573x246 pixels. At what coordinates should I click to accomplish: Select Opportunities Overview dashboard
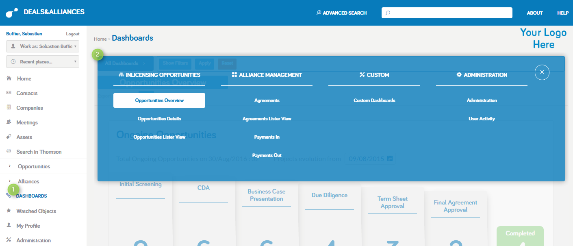(x=159, y=100)
